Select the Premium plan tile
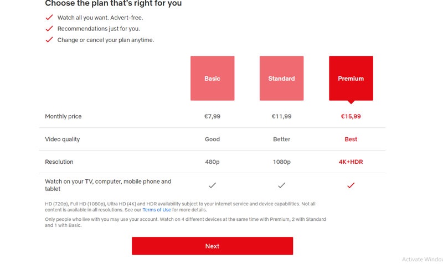Viewport: 443px width, 264px height. (351, 79)
